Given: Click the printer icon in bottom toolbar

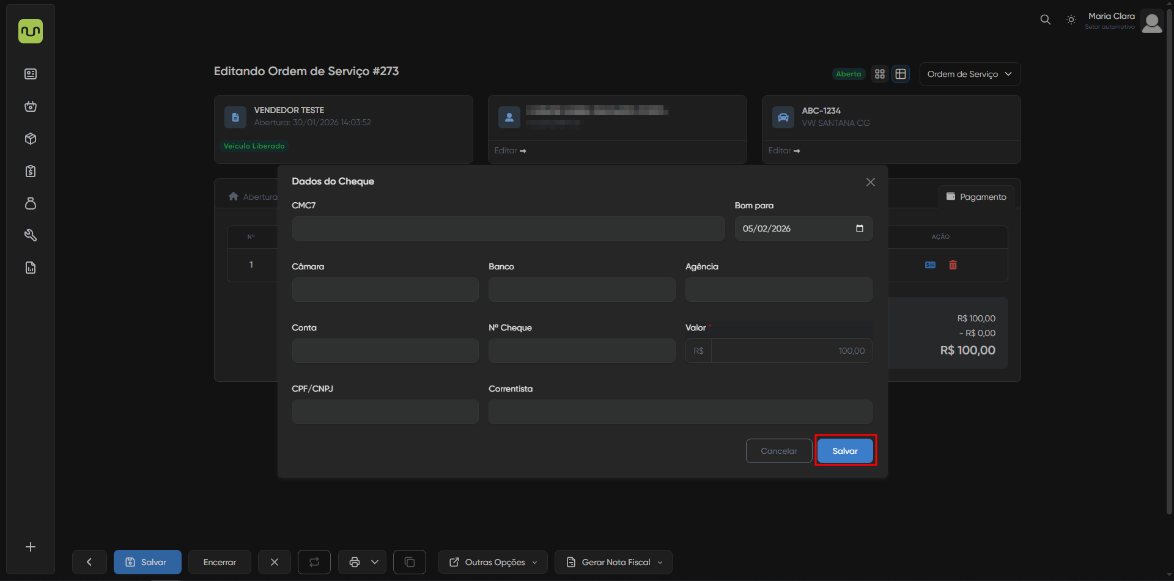Looking at the screenshot, I should point(355,562).
